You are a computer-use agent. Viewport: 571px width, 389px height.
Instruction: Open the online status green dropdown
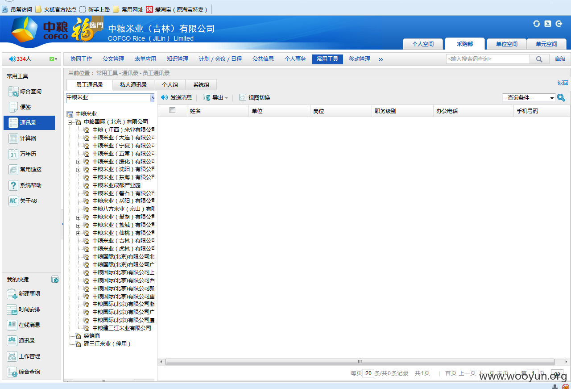[x=54, y=59]
